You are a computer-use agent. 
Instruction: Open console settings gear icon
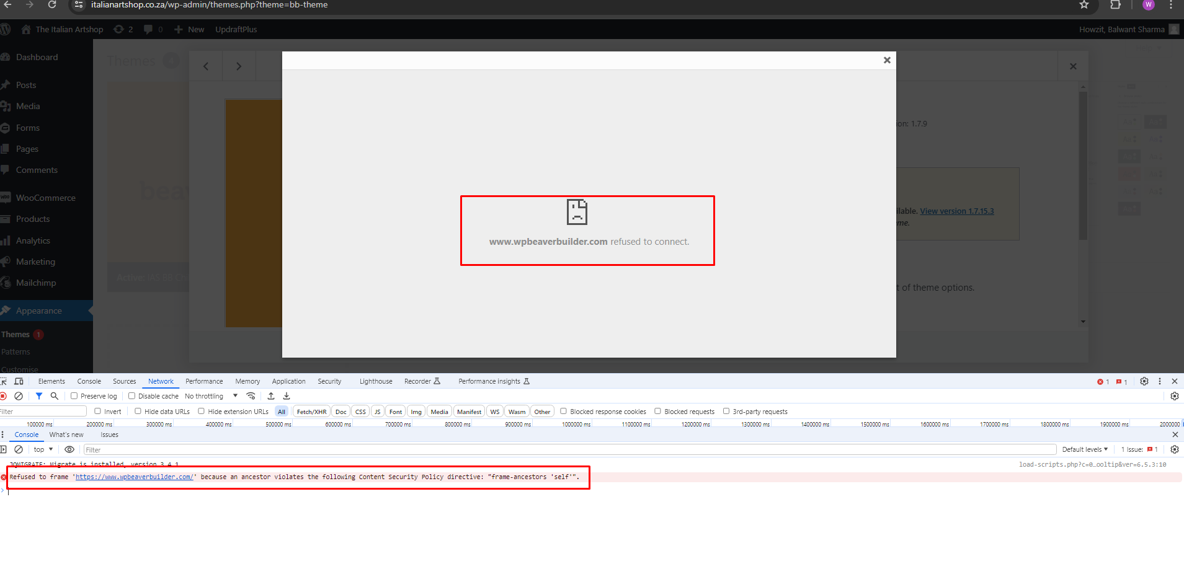(1175, 449)
